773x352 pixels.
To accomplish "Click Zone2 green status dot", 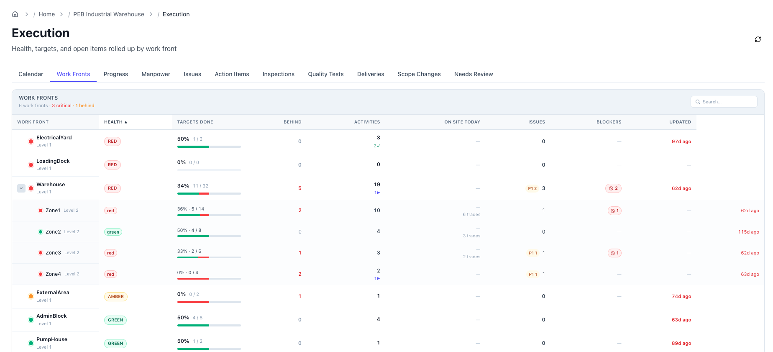I will [41, 232].
